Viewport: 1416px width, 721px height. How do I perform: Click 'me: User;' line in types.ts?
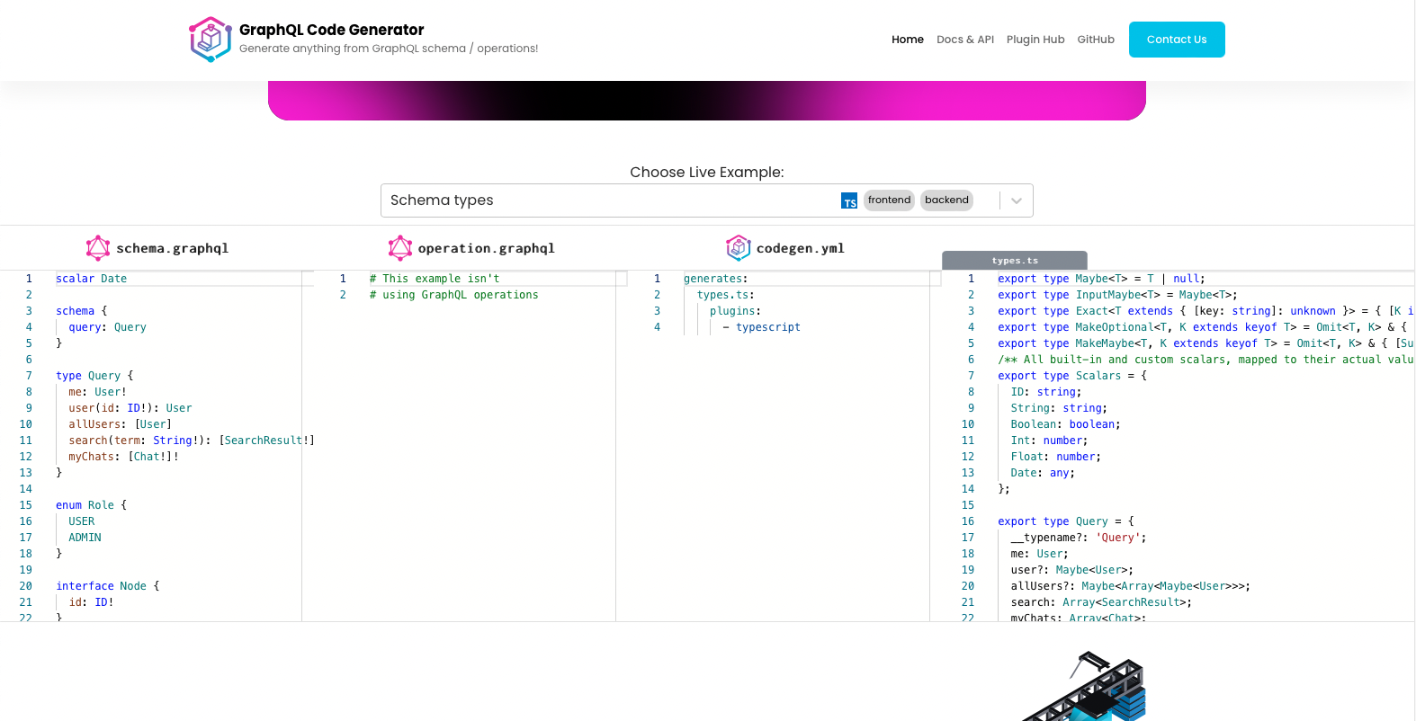[x=1040, y=554]
